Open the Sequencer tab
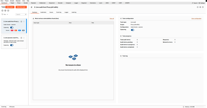Screen dimensions: 207x108 click(x=52, y=3)
